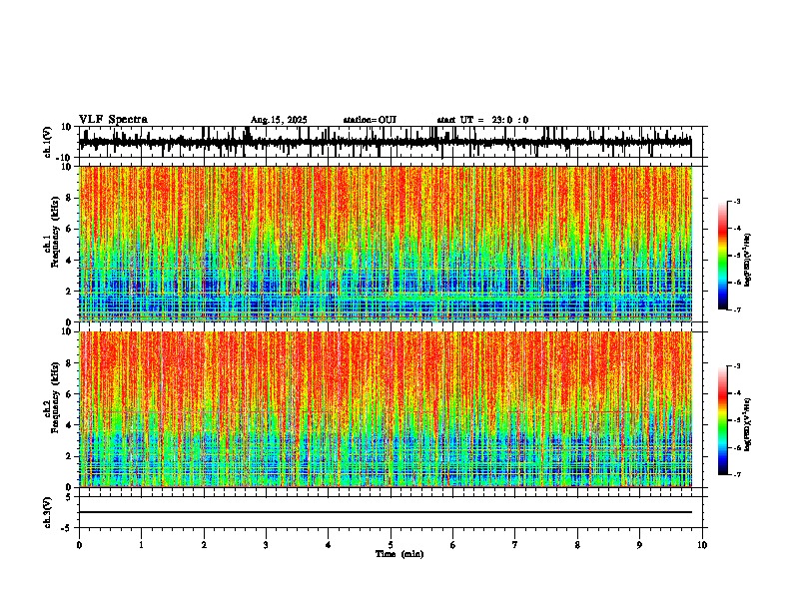The width and height of the screenshot is (791, 611).
Task: Click time-axis tick label "10"
Action: click(702, 545)
